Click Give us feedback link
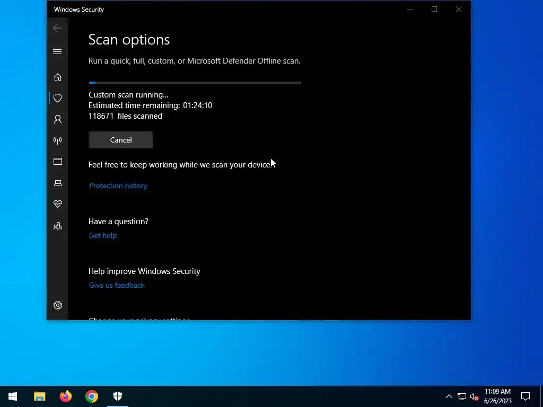Image resolution: width=543 pixels, height=407 pixels. [x=117, y=285]
